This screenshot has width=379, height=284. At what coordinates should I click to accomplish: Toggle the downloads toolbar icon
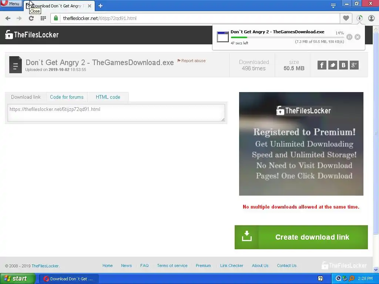coord(359,18)
